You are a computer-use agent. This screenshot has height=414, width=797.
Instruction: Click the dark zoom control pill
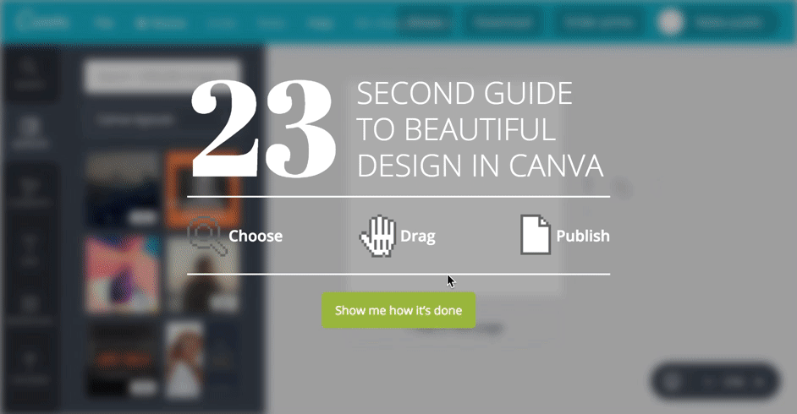pos(715,381)
